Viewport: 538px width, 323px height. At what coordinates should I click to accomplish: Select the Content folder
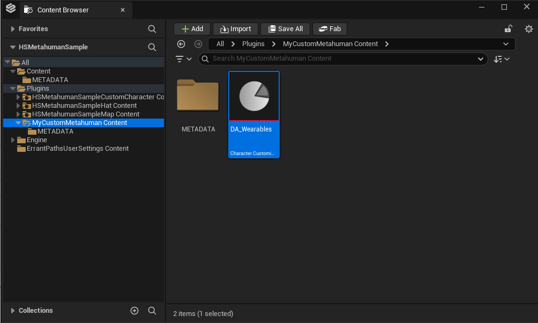(39, 71)
